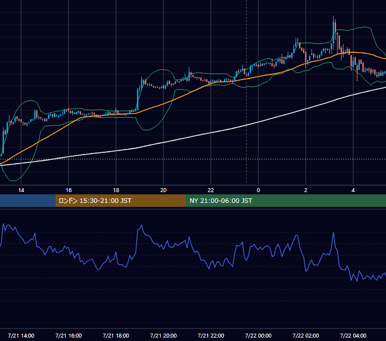The image size is (386, 341).
Task: Click the hour label 18 on the price chart axis
Action: (116, 190)
